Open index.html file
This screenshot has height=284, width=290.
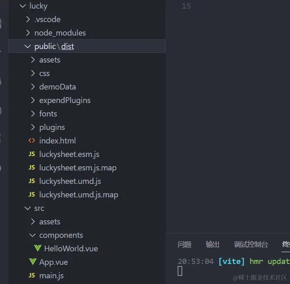tap(58, 141)
